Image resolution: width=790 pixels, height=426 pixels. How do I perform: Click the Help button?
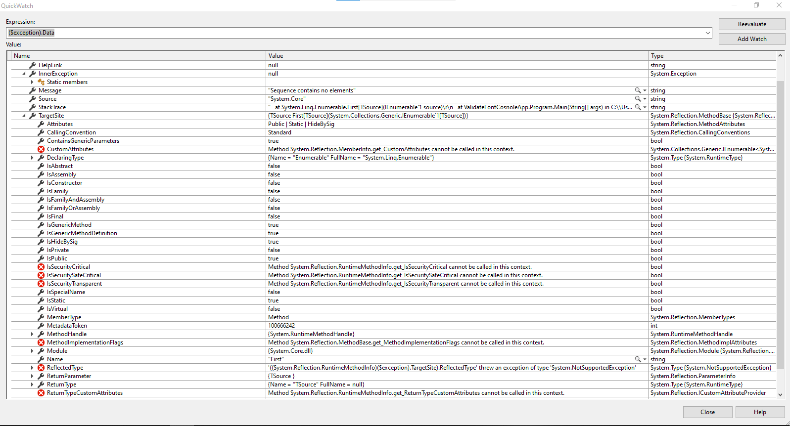click(760, 412)
